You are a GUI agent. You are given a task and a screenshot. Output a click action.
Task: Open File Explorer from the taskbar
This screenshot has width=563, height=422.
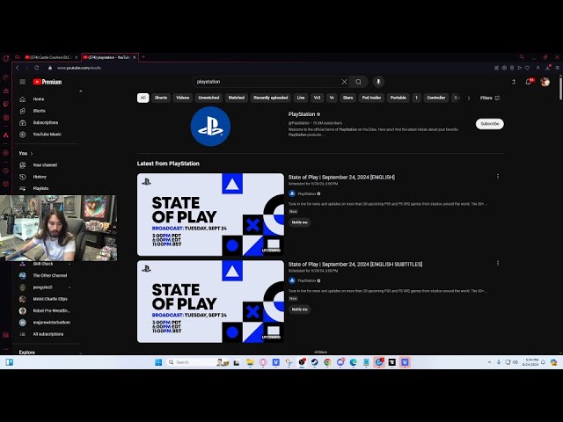[x=250, y=362]
